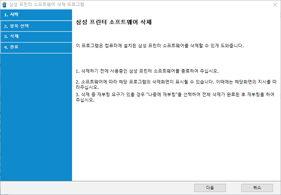Image resolution: width=281 pixels, height=195 pixels.
Task: Click the trash can app icon in title bar
Action: click(4, 5)
